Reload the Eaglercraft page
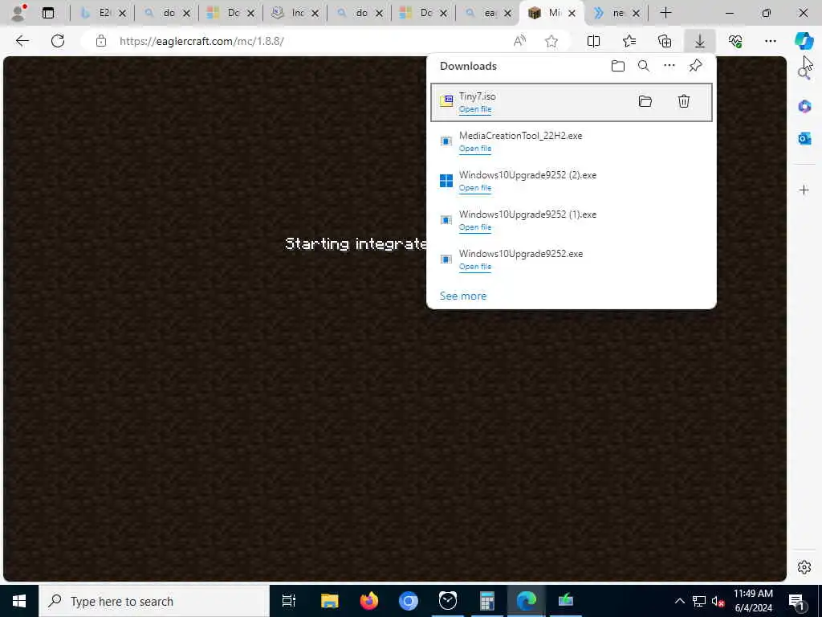This screenshot has width=822, height=617. pyautogui.click(x=58, y=41)
